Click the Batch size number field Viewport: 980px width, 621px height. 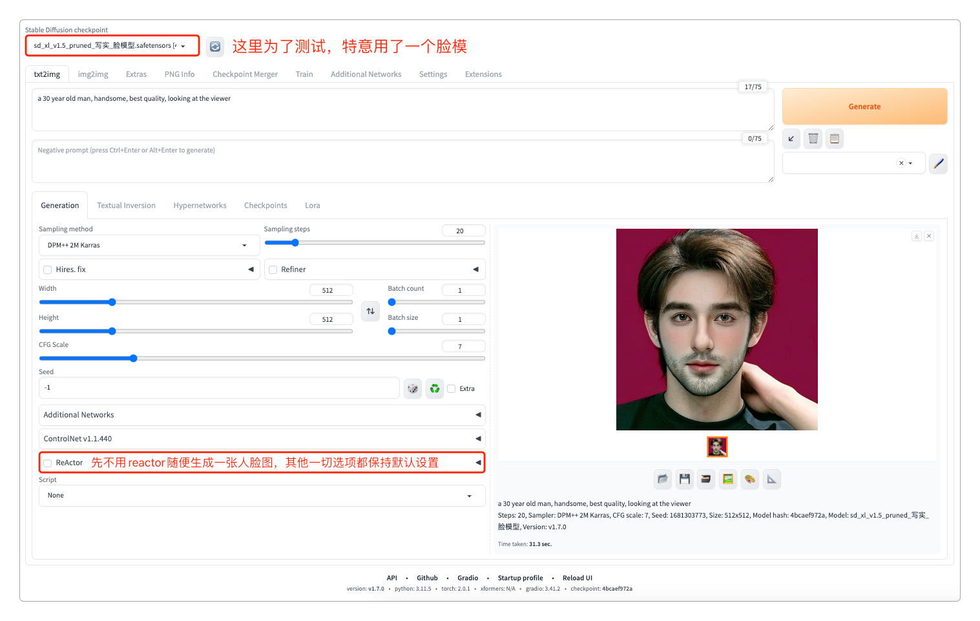click(x=463, y=319)
